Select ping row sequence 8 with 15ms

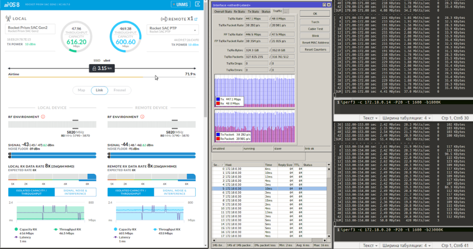pos(270,200)
